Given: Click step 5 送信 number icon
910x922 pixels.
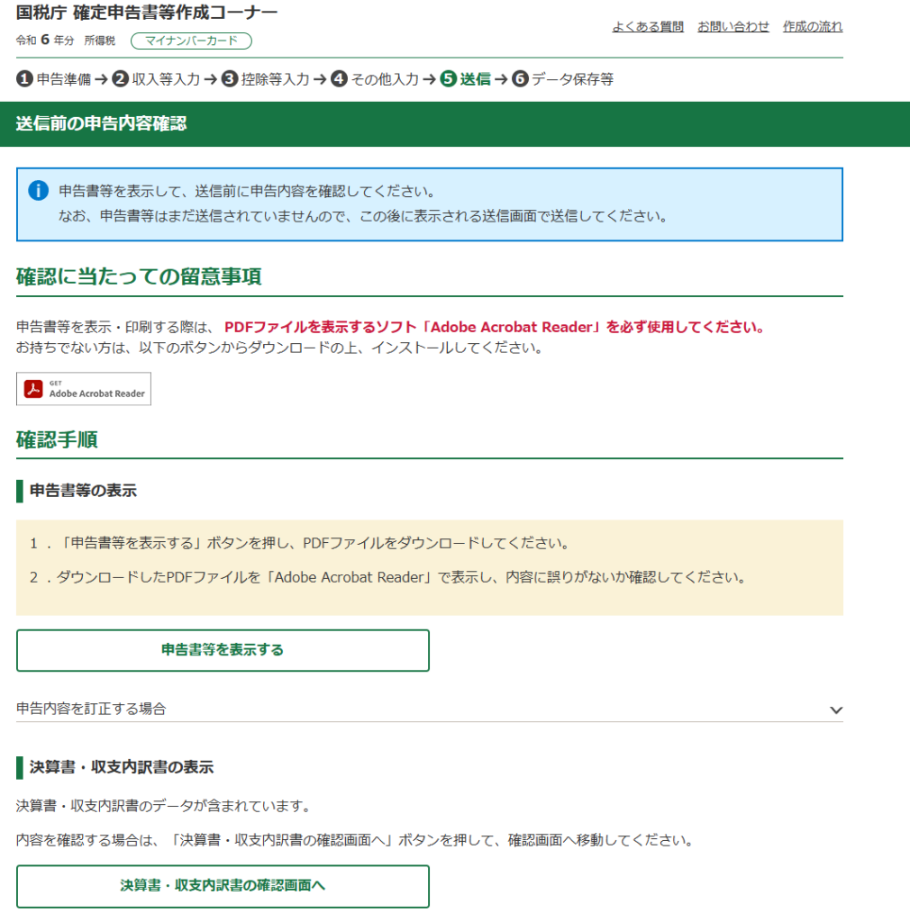Looking at the screenshot, I should click(x=449, y=79).
